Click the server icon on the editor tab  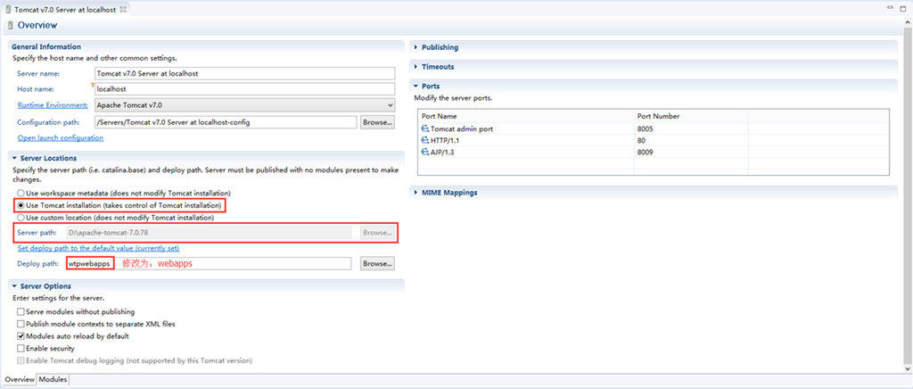tap(7, 10)
